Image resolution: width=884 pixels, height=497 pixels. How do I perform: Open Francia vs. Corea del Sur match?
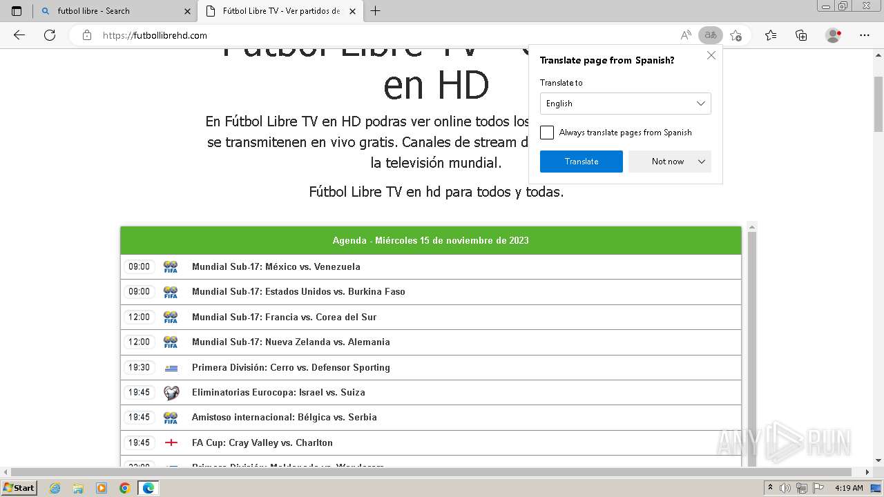431,317
